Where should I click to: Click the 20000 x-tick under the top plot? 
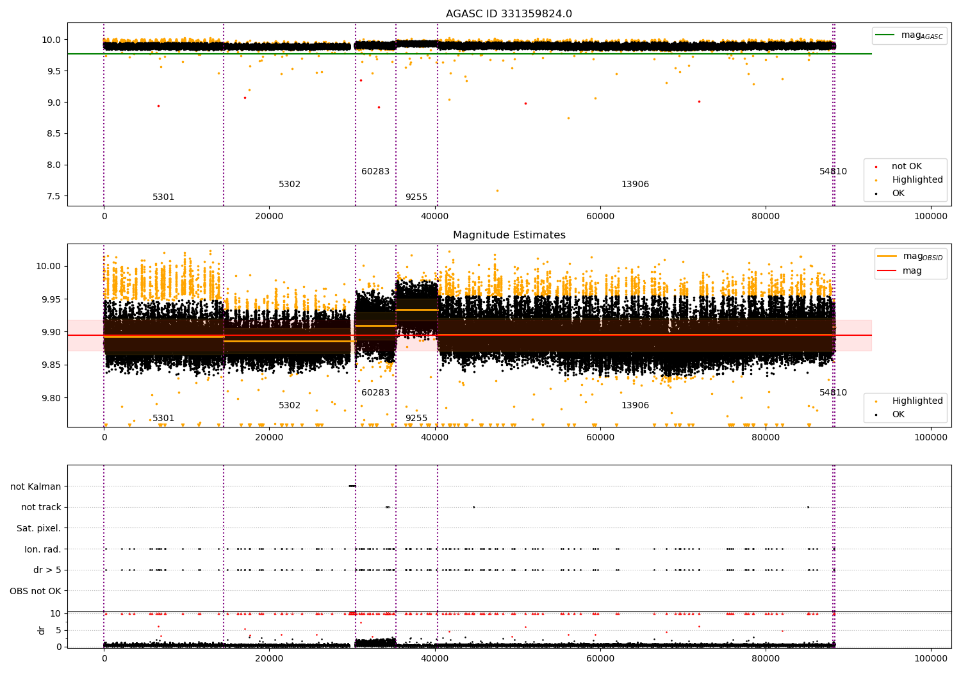click(x=269, y=217)
